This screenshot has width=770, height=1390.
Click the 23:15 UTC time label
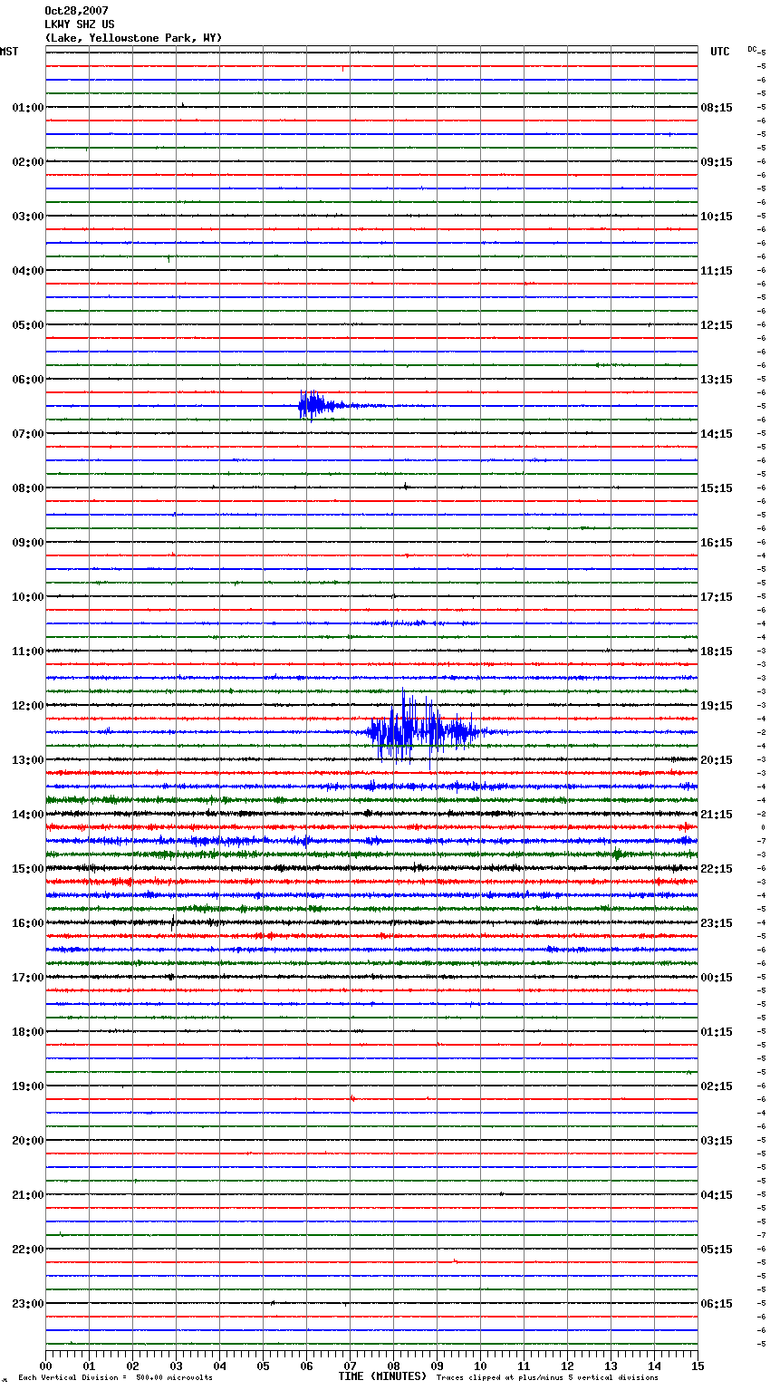pyautogui.click(x=717, y=923)
